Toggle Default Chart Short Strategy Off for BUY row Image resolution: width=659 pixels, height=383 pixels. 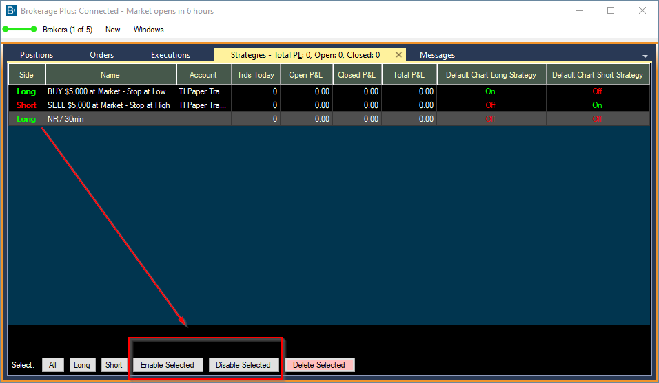pos(597,91)
